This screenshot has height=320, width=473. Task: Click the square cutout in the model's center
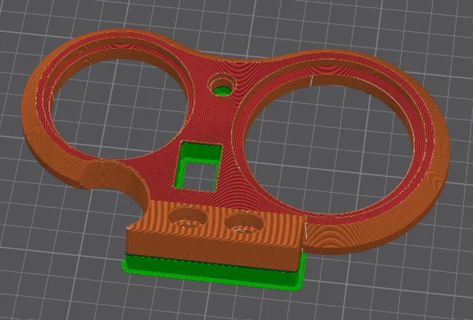coord(198,167)
